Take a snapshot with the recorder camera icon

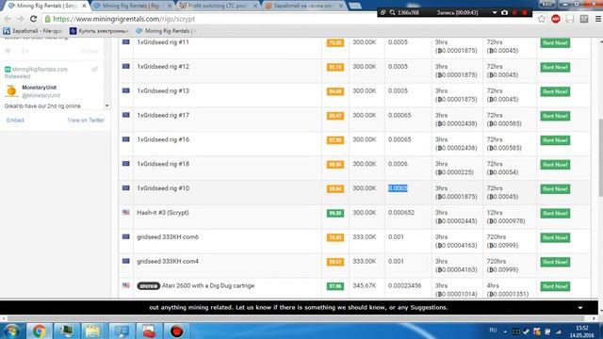(504, 12)
